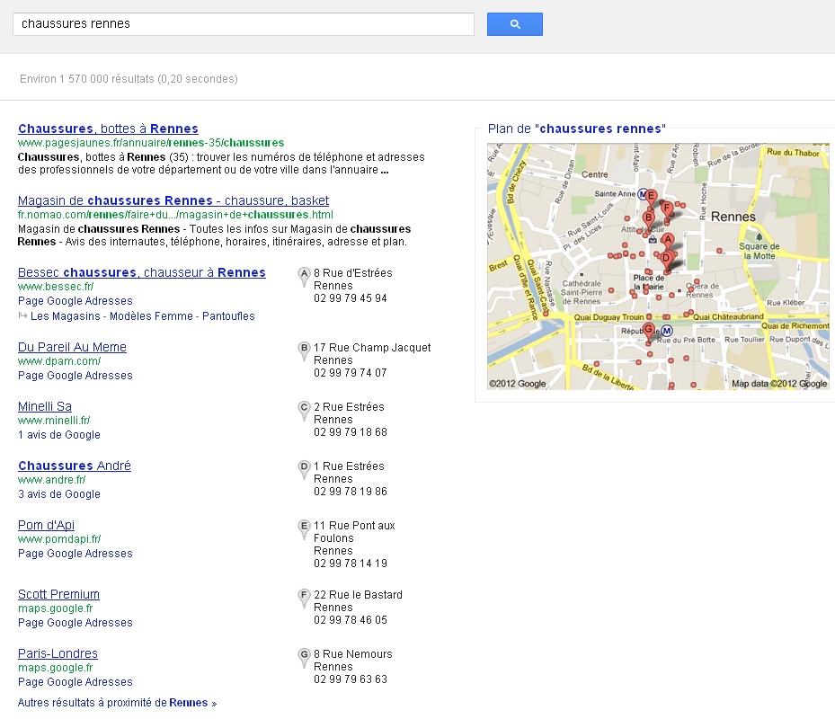
Task: Open Pantoufles sitelink under Bessec
Action: 228,315
